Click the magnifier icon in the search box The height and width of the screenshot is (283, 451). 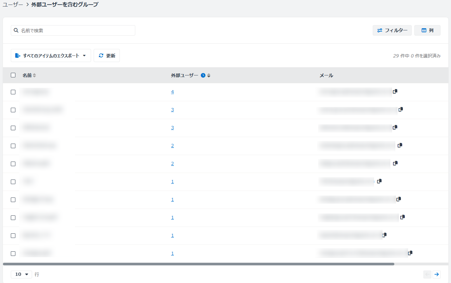point(16,30)
